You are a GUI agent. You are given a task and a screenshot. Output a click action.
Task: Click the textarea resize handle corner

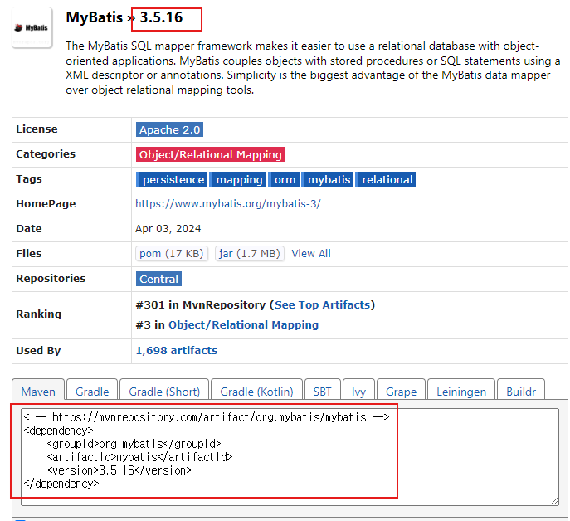coord(554,501)
